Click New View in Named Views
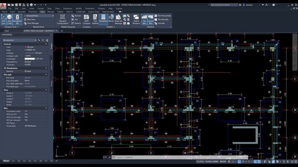The width and height of the screenshot is (298, 167). [x=30, y=19]
